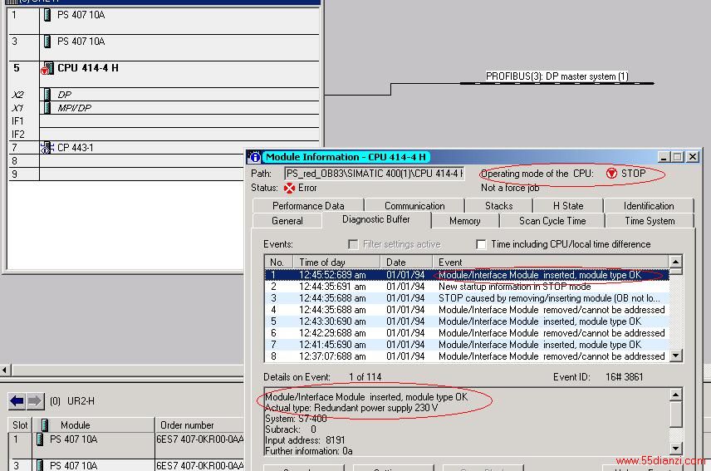711x471 pixels.
Task: Select event 2 New startup information in STOP mode
Action: tap(467, 287)
